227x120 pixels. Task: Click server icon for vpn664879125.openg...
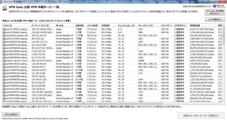click(4, 45)
